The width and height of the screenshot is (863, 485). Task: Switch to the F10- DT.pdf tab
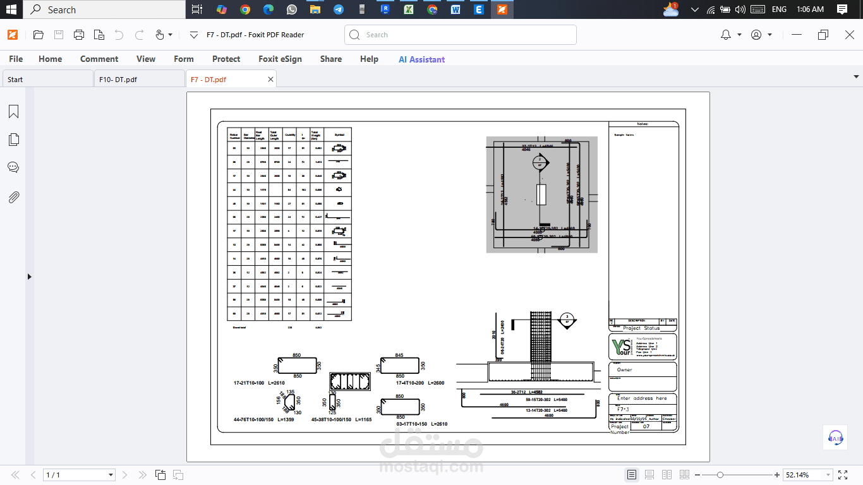point(139,80)
